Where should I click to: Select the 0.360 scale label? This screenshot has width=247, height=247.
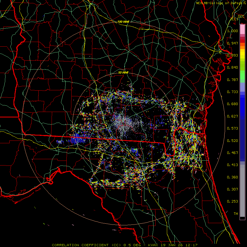[x=232, y=177]
